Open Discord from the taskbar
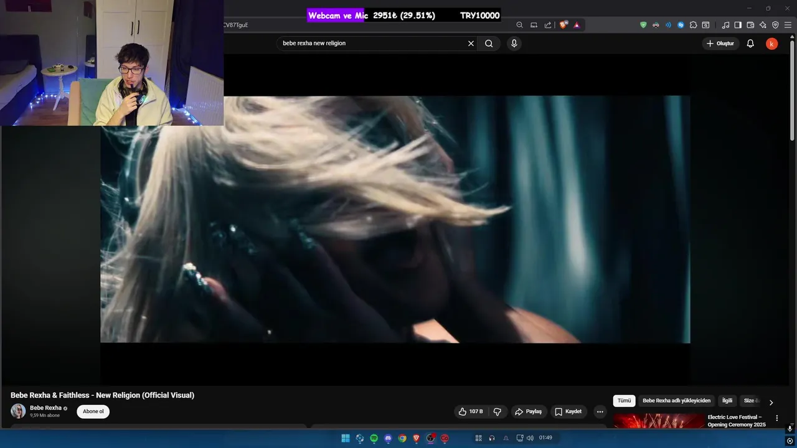The width and height of the screenshot is (797, 448). pyautogui.click(x=388, y=438)
